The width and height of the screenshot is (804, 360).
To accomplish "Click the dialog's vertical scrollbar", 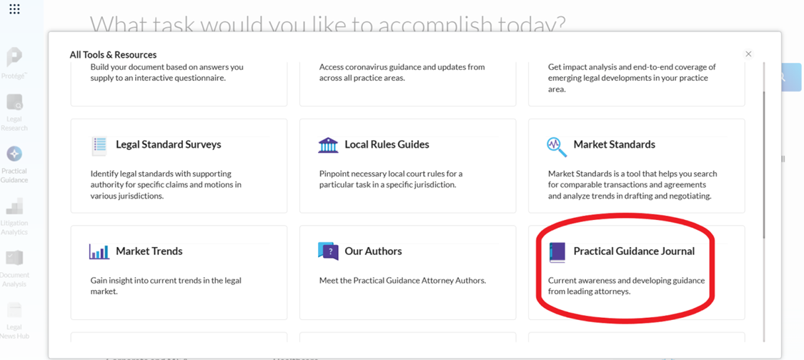I will 763,164.
